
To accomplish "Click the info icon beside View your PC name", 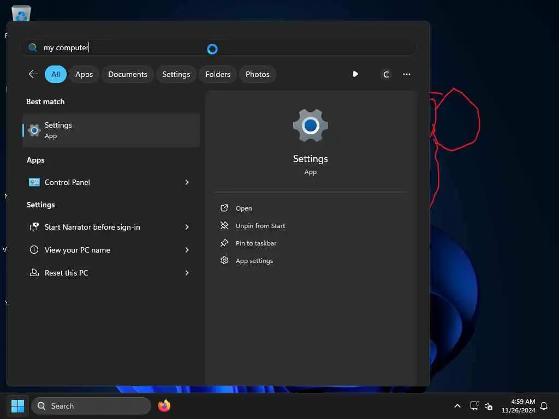I will point(34,250).
